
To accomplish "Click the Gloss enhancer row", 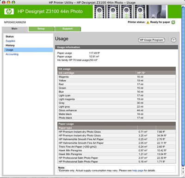I will pyautogui.click(x=117, y=110).
